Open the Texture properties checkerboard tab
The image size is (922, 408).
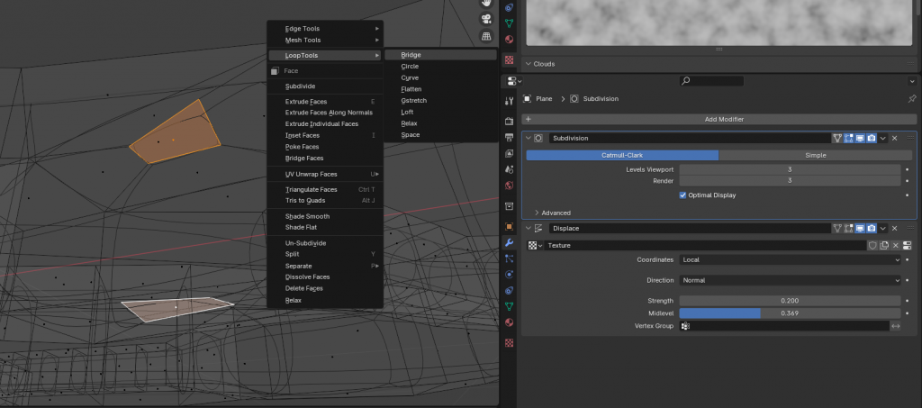point(509,343)
